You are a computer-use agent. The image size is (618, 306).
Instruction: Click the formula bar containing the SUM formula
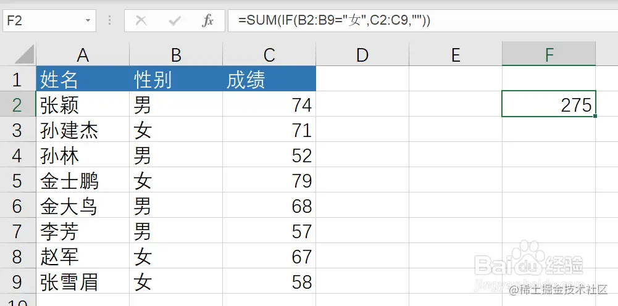pyautogui.click(x=423, y=20)
